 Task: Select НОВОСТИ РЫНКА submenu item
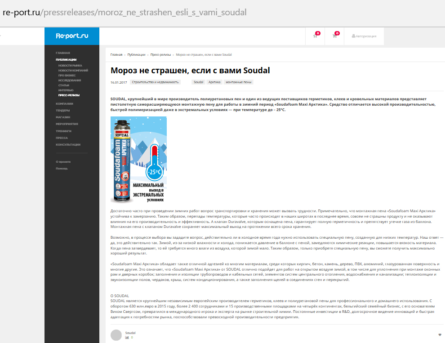click(70, 66)
